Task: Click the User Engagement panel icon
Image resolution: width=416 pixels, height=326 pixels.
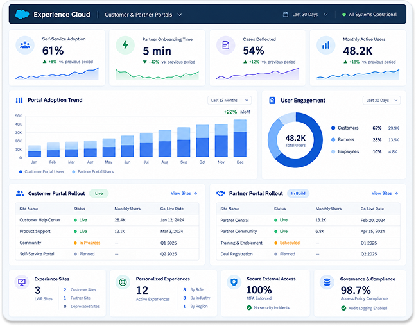Action: tap(272, 100)
